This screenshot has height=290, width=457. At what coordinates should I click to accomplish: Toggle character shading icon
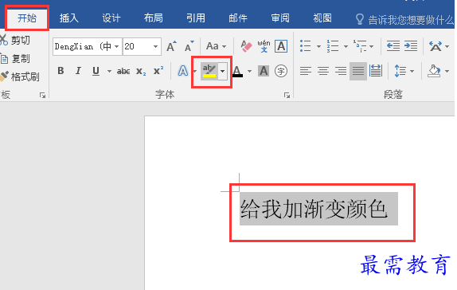pyautogui.click(x=264, y=71)
